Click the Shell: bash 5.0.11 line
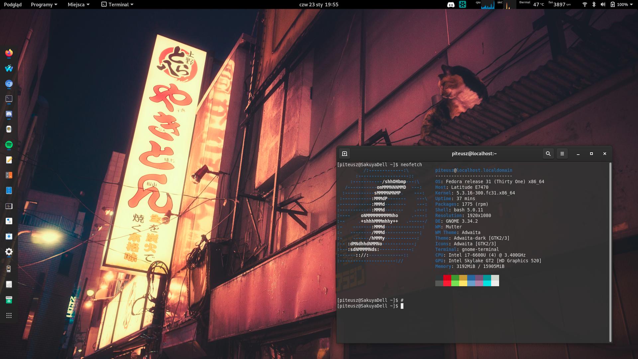 [x=459, y=210]
